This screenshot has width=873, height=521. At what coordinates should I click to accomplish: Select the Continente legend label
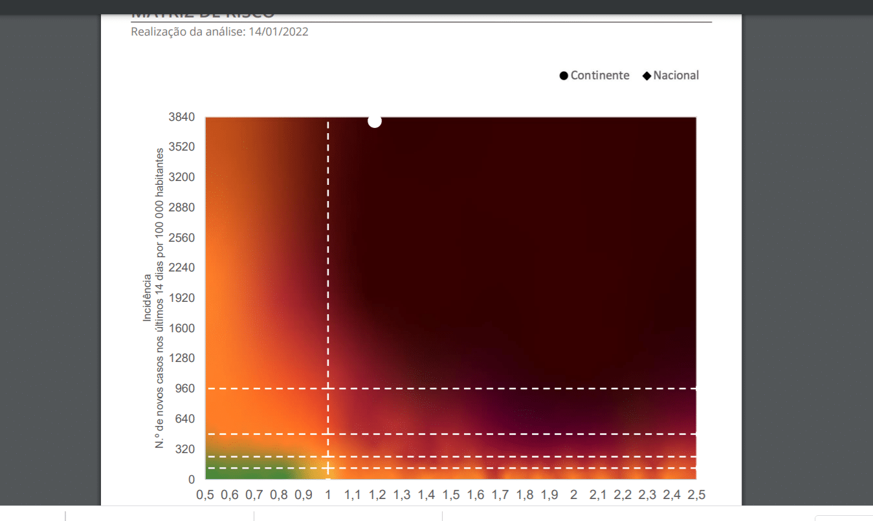(x=600, y=76)
